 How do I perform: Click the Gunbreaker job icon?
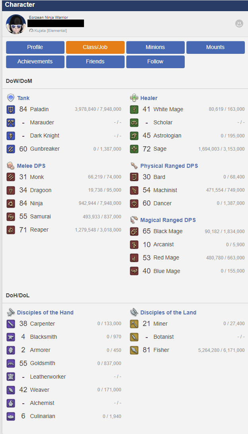point(11,149)
